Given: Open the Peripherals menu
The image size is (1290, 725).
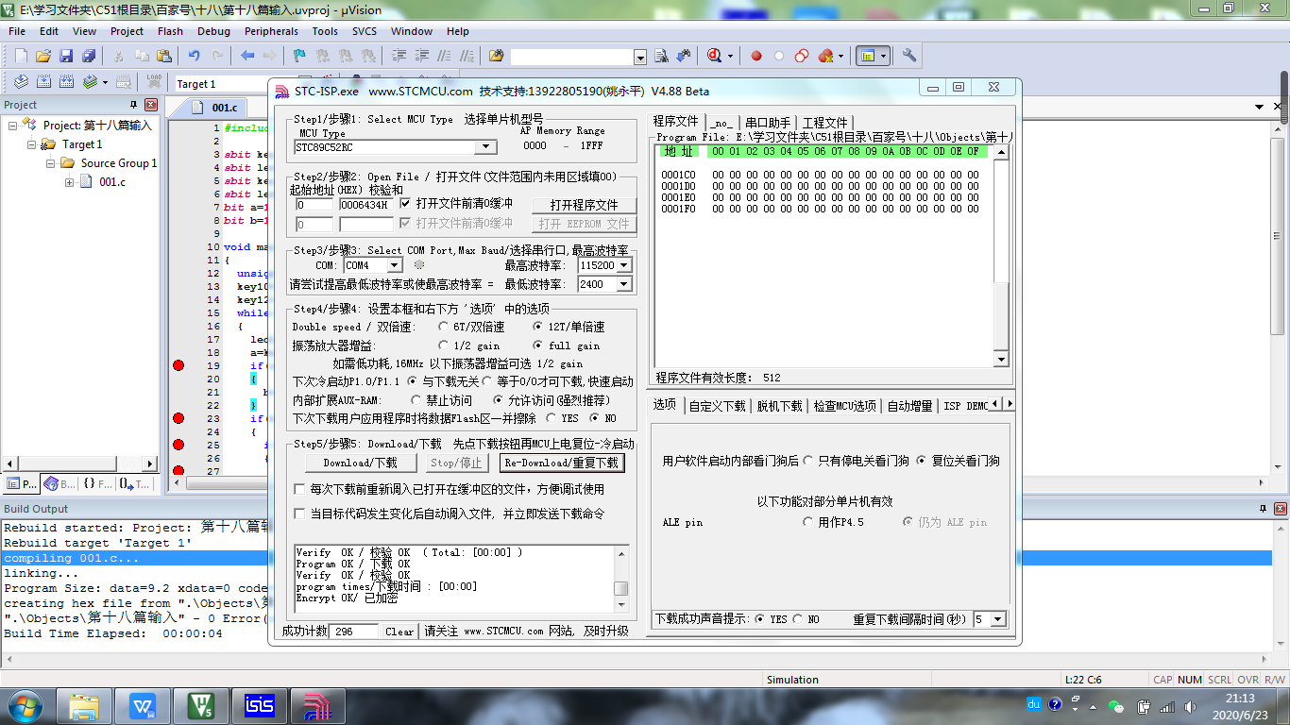Looking at the screenshot, I should pyautogui.click(x=271, y=31).
